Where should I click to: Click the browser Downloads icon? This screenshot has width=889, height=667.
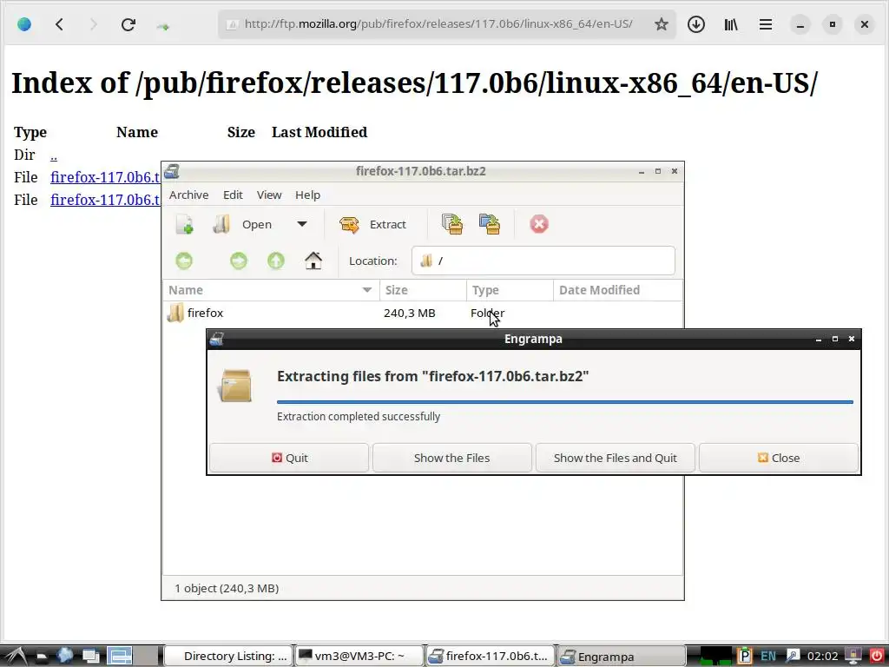tap(696, 24)
